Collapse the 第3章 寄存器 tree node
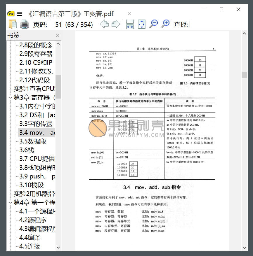The width and height of the screenshot is (253, 256). click(x=10, y=98)
